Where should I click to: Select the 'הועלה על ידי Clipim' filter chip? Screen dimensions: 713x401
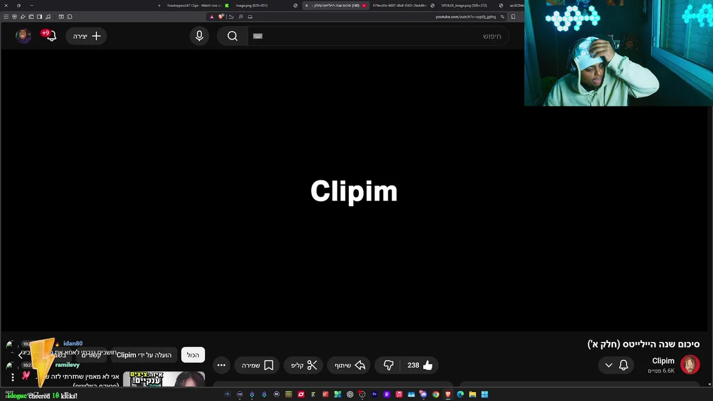click(x=144, y=355)
